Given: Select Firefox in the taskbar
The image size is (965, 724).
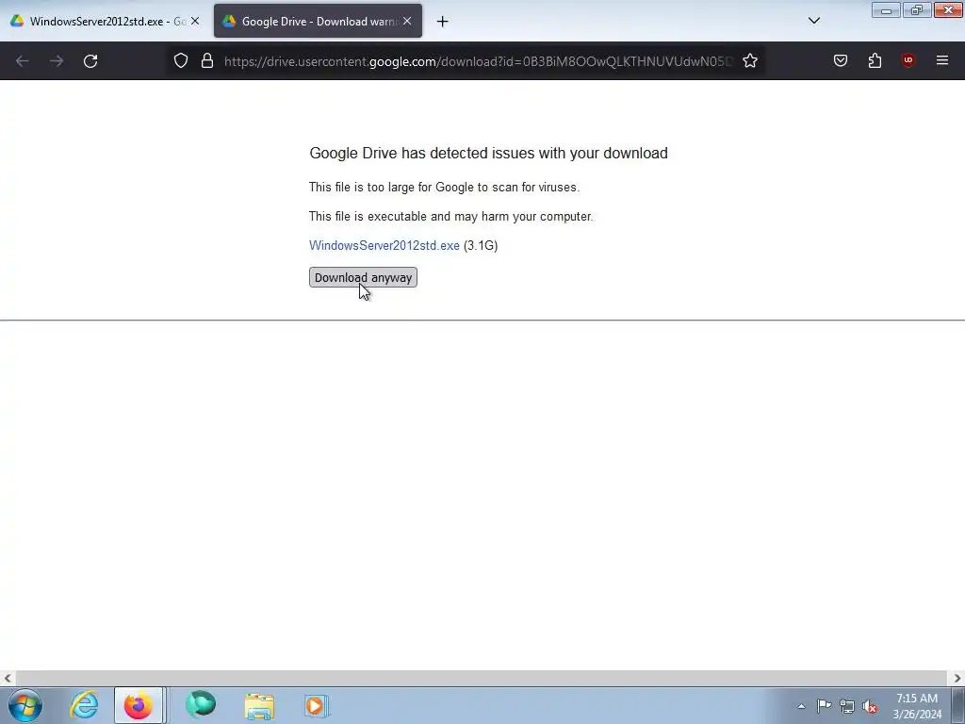Looking at the screenshot, I should tap(139, 705).
